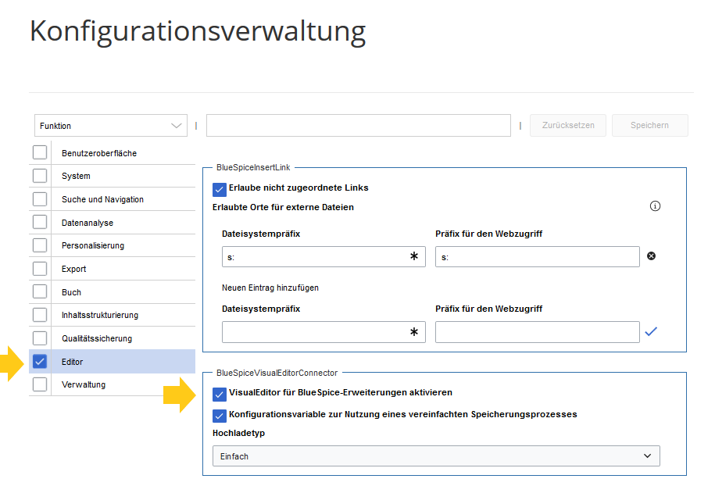Toggle VisualEditor für BlueSpice-Erweiterungen aktivieren
The height and width of the screenshot is (486, 715).
click(x=220, y=394)
